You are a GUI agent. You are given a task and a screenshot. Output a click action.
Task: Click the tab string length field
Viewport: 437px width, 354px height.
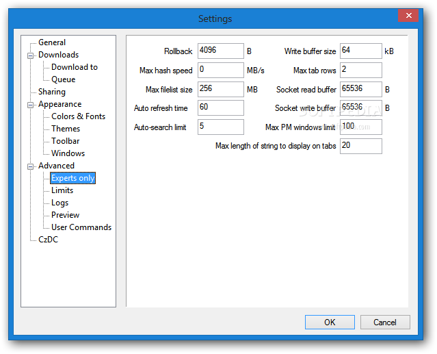pos(361,146)
